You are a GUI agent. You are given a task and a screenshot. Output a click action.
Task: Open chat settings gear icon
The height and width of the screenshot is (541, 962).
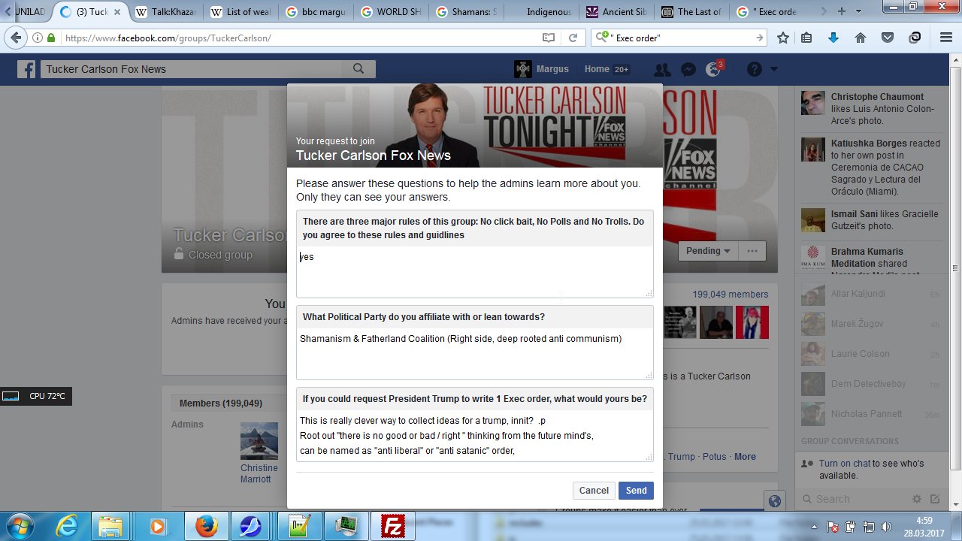[x=917, y=499]
